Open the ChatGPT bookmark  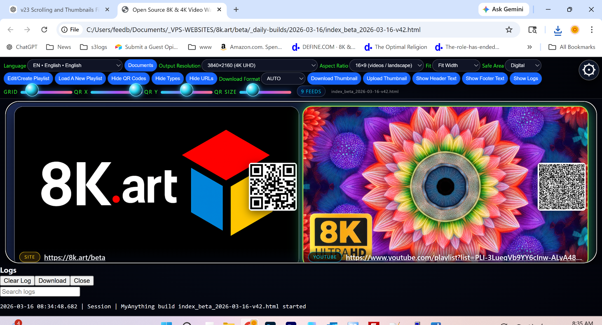22,47
